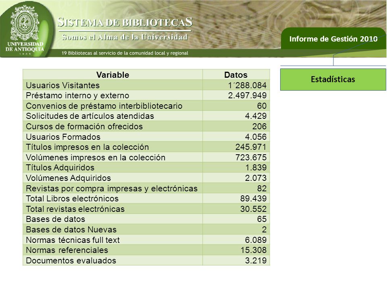This screenshot has width=387, height=290.
Task: Select the 'Usuarios Visitantes' row label
Action: [x=63, y=85]
